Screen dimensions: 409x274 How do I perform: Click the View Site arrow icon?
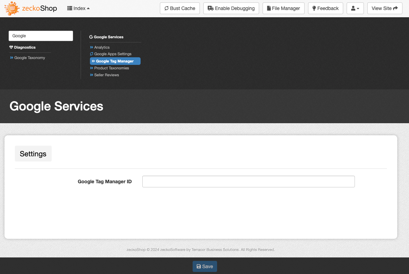(x=395, y=8)
